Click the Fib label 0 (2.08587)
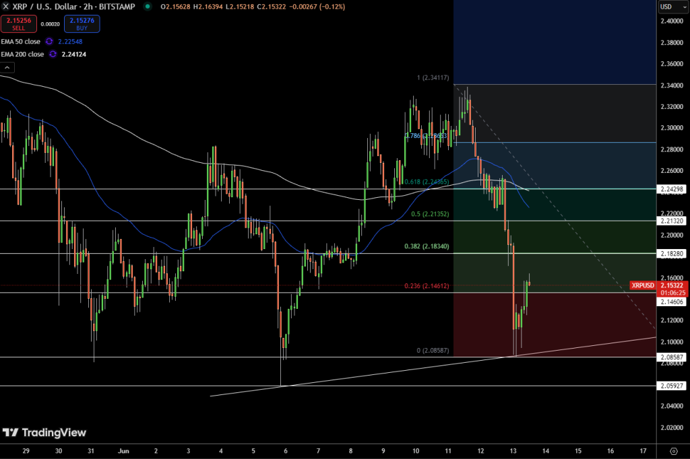The height and width of the screenshot is (459, 690). 433,351
